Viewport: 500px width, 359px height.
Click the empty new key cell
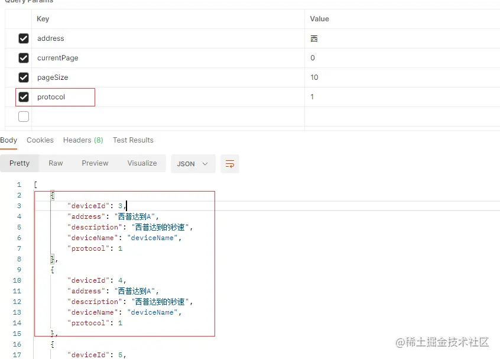[x=168, y=117]
